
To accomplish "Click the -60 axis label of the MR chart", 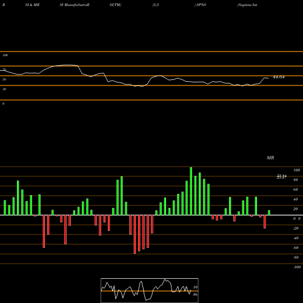I will click(296, 248).
